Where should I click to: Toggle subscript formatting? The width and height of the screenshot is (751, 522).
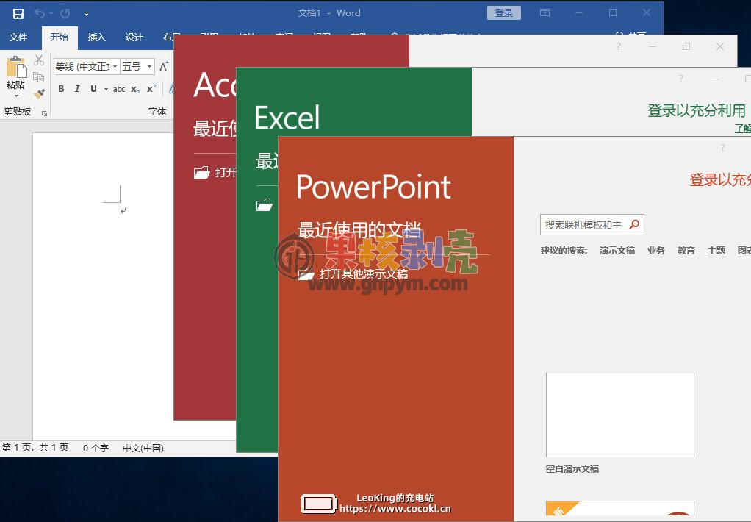coord(135,89)
